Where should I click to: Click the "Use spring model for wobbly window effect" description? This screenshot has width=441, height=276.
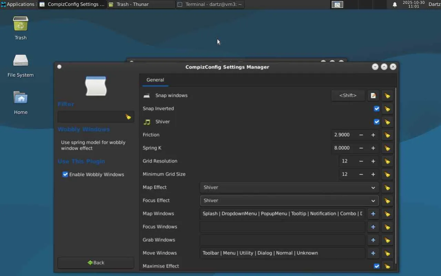click(93, 145)
